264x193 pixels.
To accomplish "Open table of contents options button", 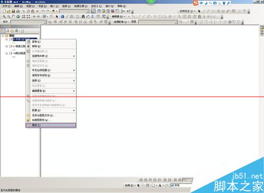I will point(22,31).
